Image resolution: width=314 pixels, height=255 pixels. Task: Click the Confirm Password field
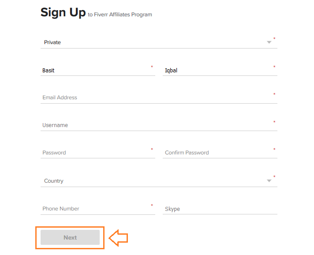(x=220, y=153)
